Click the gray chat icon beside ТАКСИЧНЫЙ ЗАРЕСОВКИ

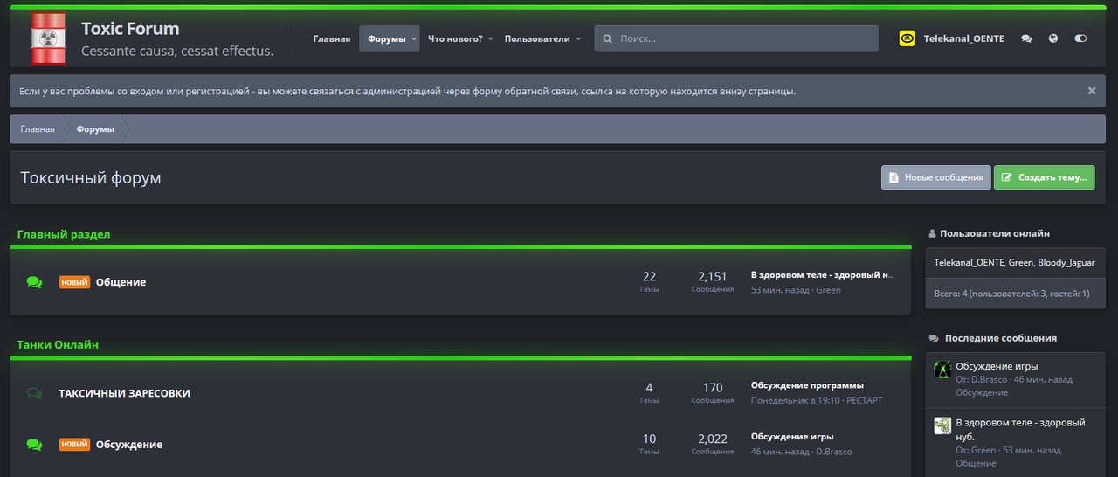[34, 393]
